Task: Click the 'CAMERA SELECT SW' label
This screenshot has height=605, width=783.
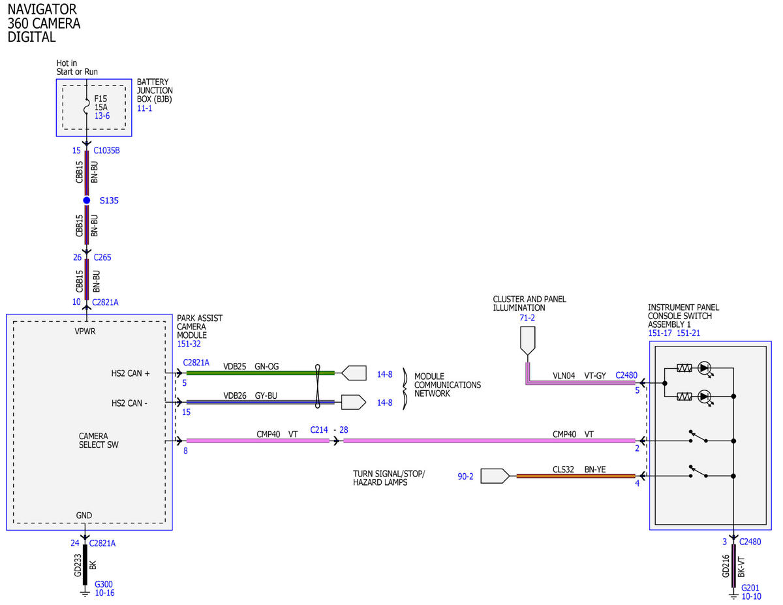Action: tap(99, 441)
